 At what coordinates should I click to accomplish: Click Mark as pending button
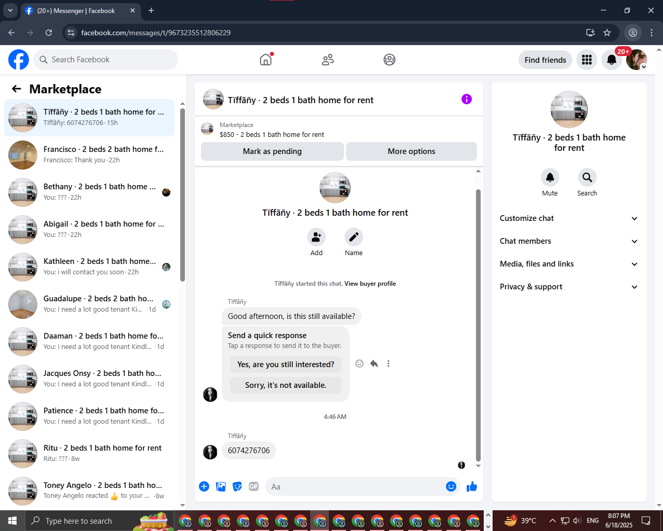tap(272, 151)
